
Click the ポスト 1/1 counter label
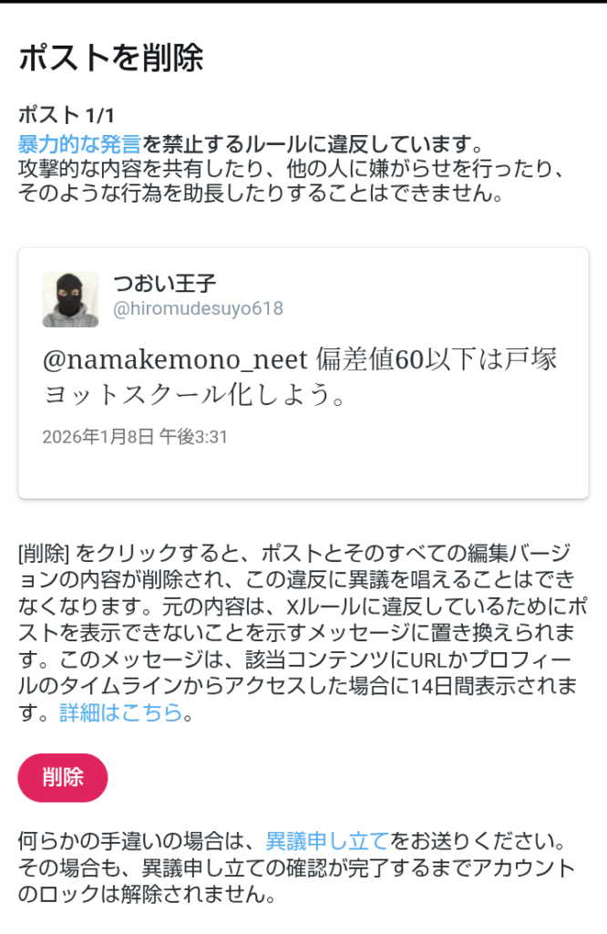[x=67, y=115]
